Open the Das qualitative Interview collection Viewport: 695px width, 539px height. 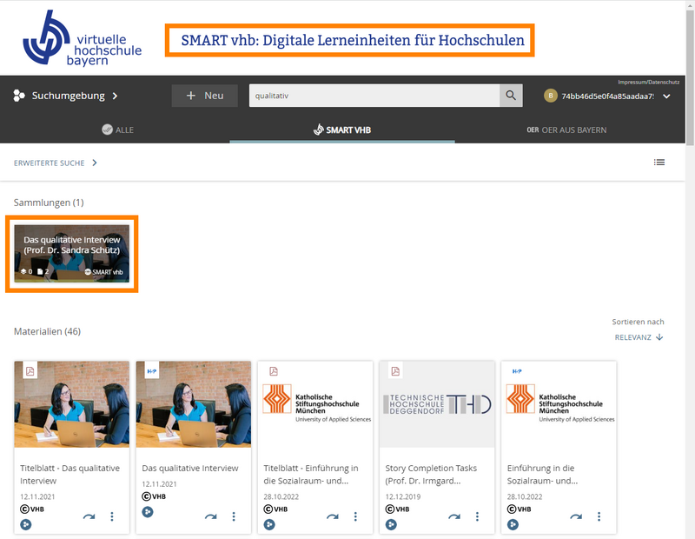coord(71,253)
